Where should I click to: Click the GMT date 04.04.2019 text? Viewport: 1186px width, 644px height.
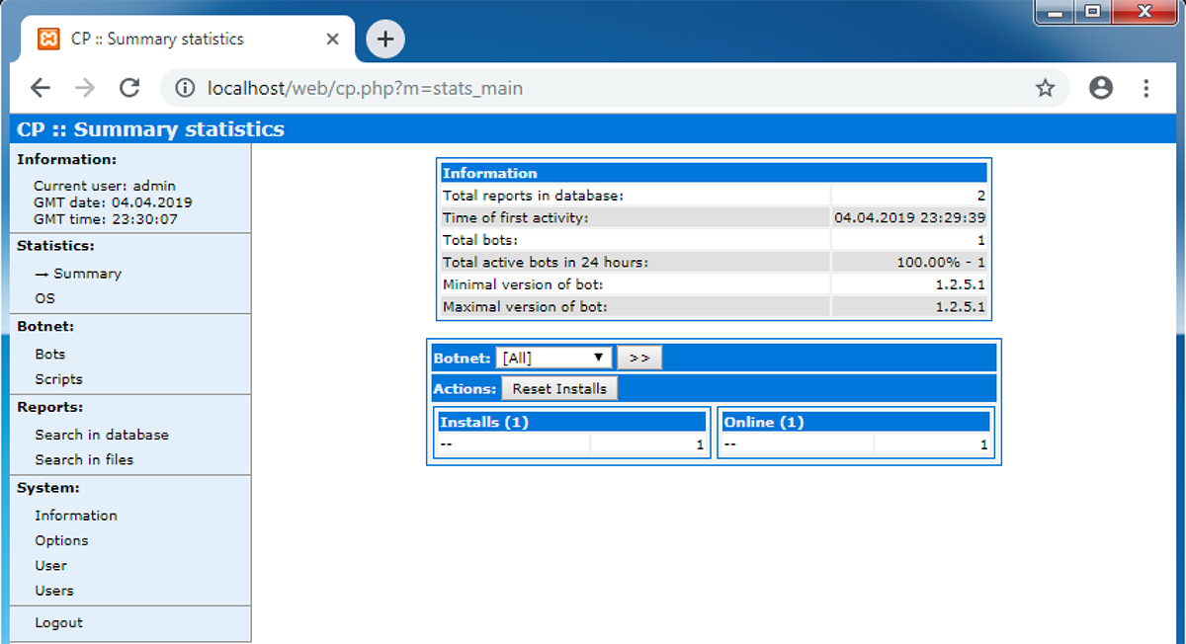(x=113, y=202)
